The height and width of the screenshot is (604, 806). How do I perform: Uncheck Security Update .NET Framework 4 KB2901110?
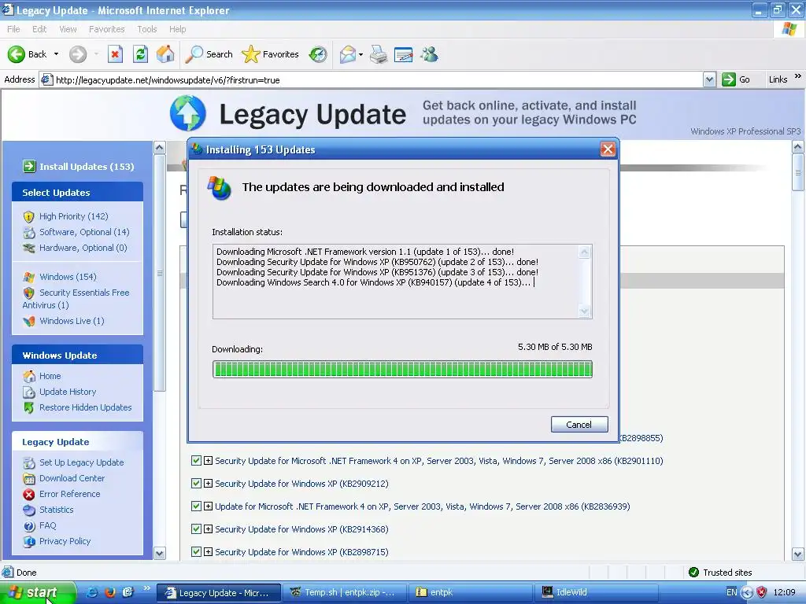pyautogui.click(x=196, y=461)
